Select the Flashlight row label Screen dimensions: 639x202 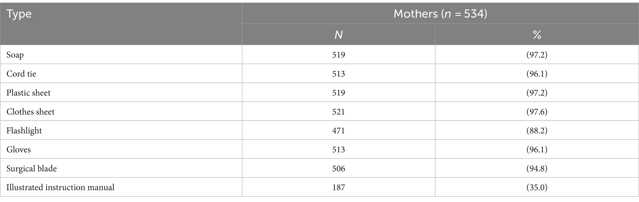point(24,131)
